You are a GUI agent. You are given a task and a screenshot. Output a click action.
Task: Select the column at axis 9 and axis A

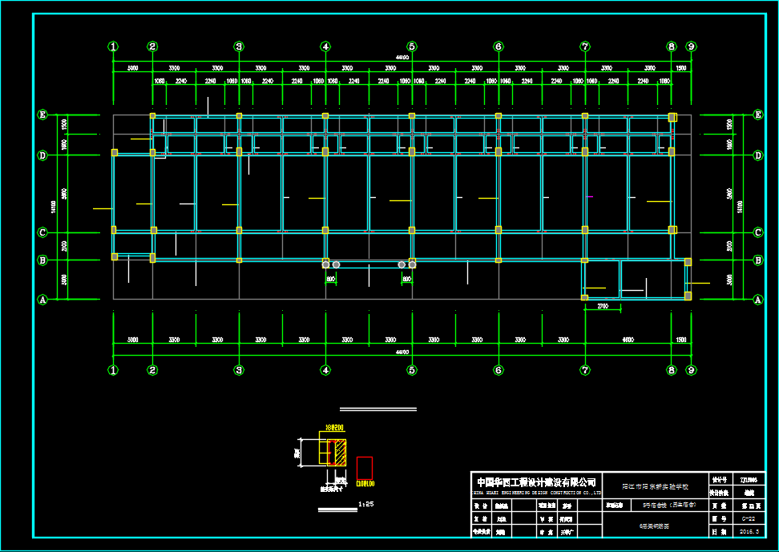coord(688,296)
